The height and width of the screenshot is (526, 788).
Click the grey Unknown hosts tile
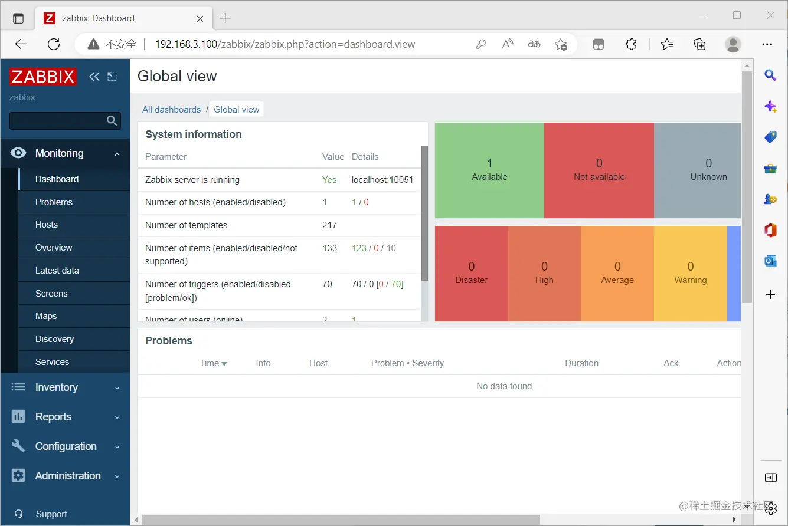[698, 170]
